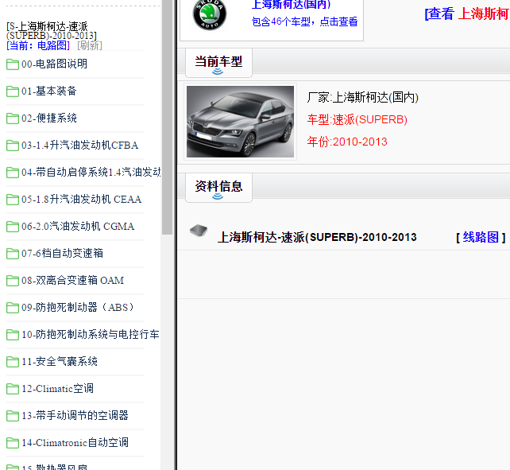Open 07-6档自动变速箱 entry

(x=63, y=253)
